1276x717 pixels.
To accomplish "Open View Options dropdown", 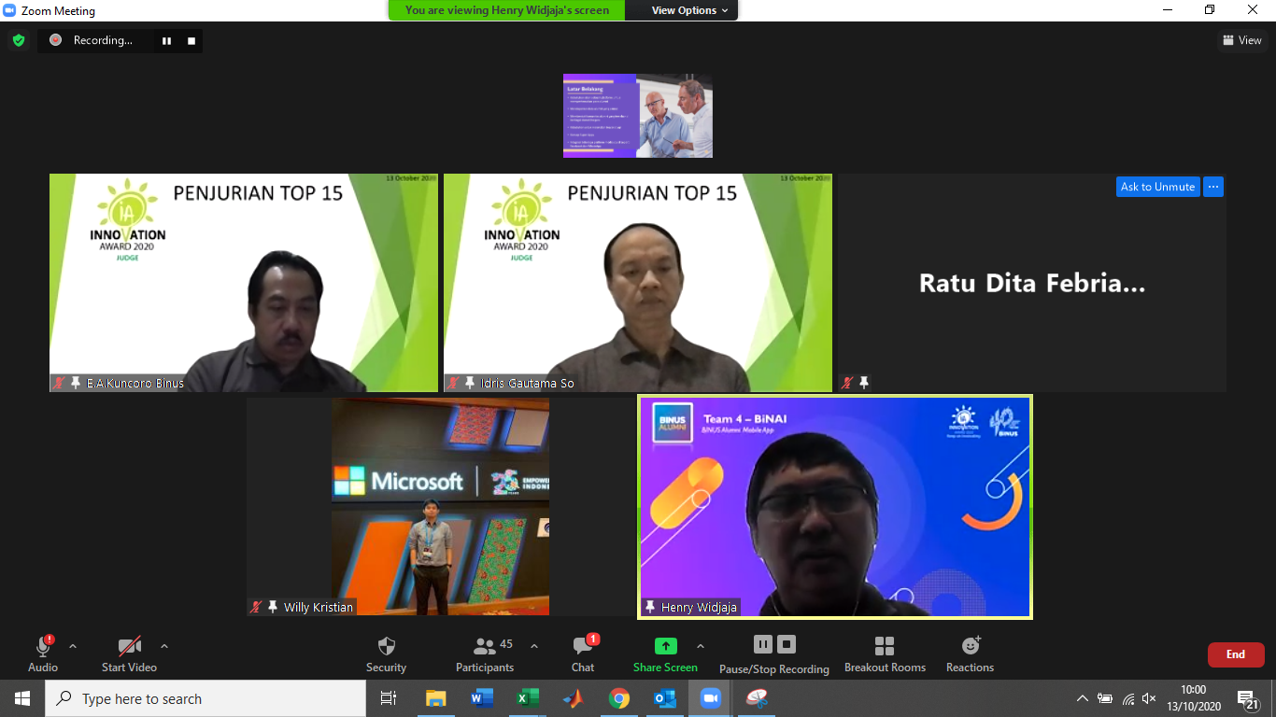I will point(689,10).
